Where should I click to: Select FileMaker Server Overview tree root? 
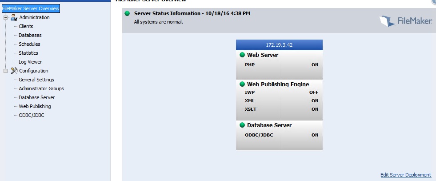click(x=31, y=8)
